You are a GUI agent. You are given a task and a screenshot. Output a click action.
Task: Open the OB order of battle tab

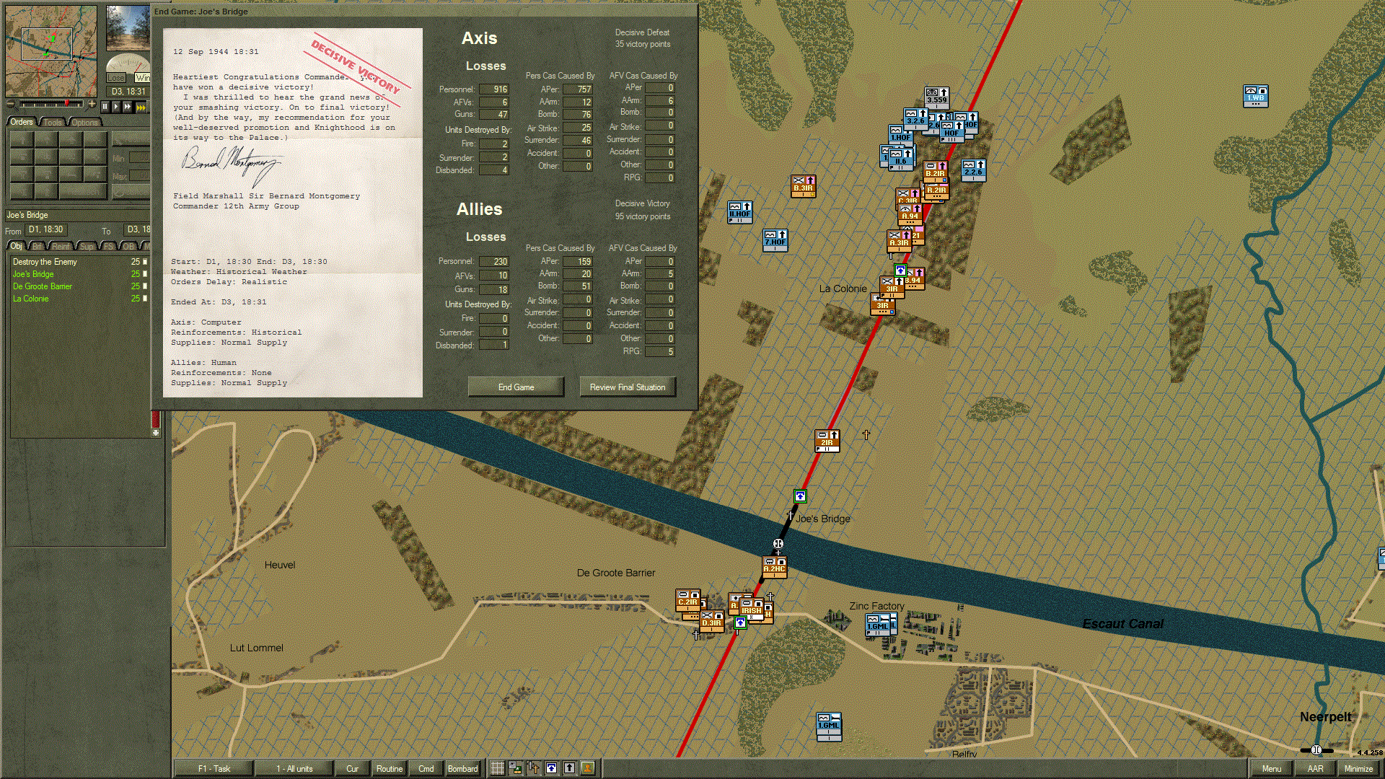pyautogui.click(x=128, y=246)
